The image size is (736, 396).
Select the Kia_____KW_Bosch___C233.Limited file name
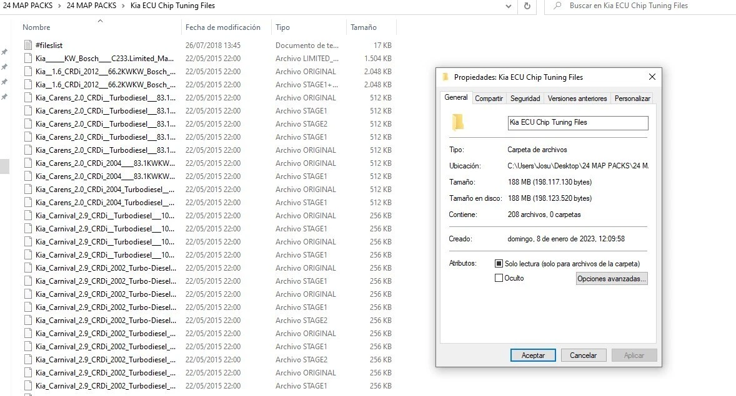click(x=105, y=59)
